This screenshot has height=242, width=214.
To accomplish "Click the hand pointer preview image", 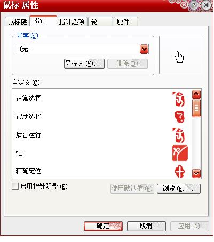I will pos(179,57).
